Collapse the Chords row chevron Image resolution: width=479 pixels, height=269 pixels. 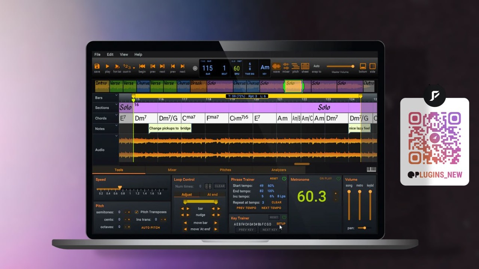click(x=117, y=116)
